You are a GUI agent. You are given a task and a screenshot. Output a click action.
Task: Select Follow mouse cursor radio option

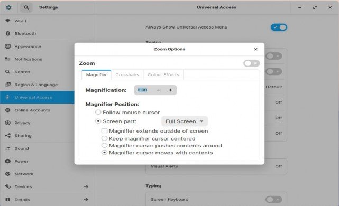pos(98,112)
